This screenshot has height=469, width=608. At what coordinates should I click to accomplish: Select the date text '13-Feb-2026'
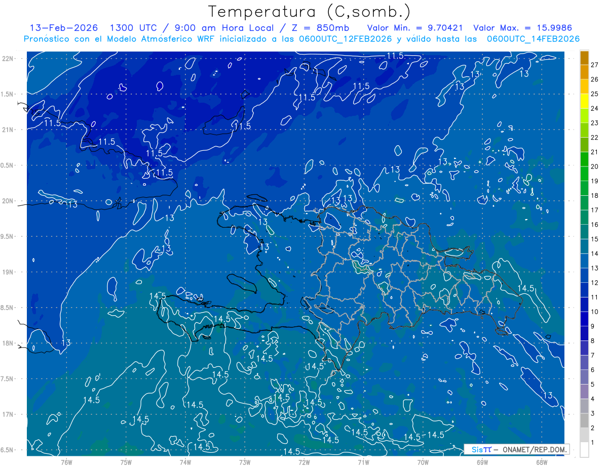(x=64, y=28)
